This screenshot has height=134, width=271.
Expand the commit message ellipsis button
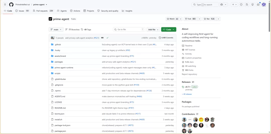[102, 38]
